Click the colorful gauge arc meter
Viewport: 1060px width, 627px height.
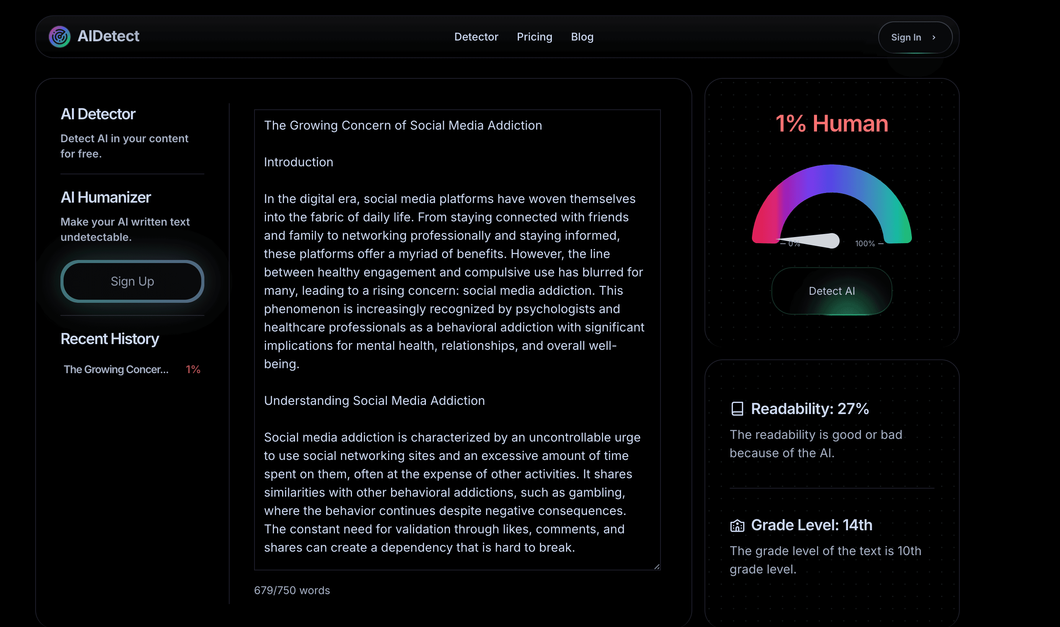pos(831,178)
